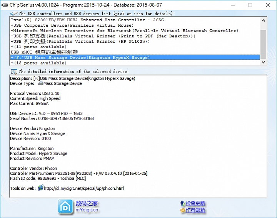Image resolution: width=277 pixels, height=218 pixels.
Task: Select Intel 82801FB/FBM USB2 Enhanced Host Controller row
Action: point(135,20)
